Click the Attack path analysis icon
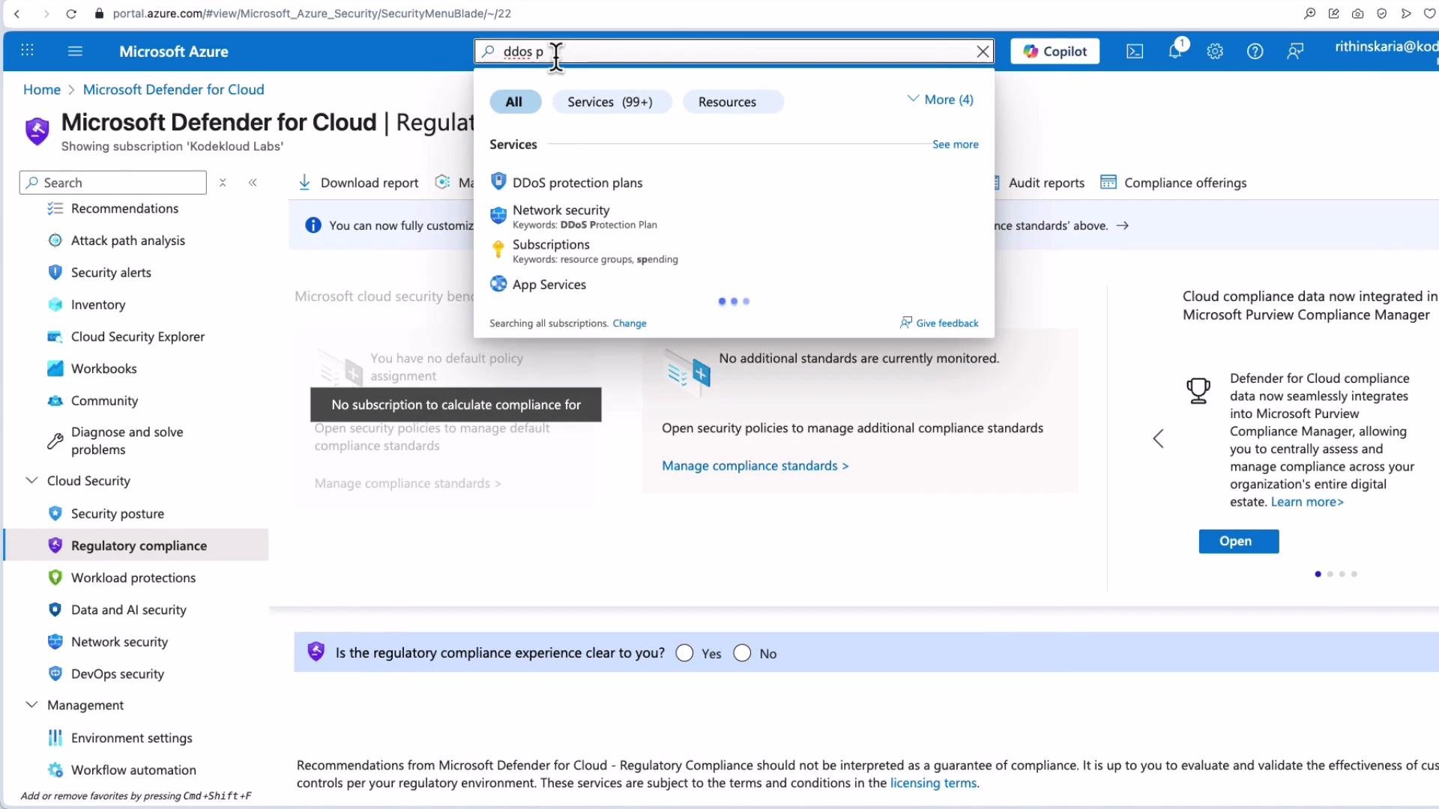1439x809 pixels. click(55, 240)
